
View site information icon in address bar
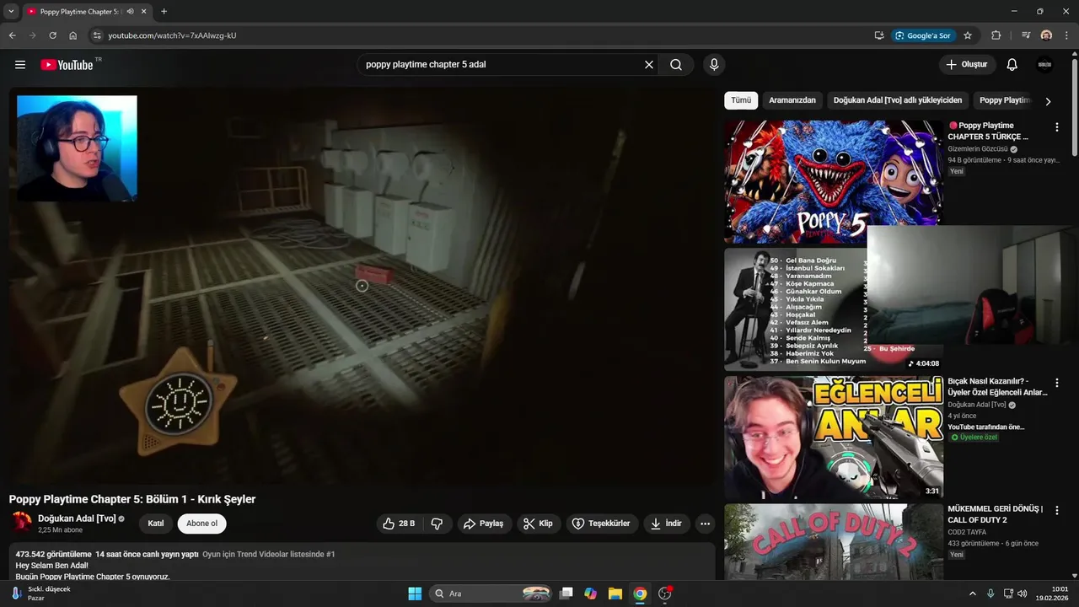(97, 35)
